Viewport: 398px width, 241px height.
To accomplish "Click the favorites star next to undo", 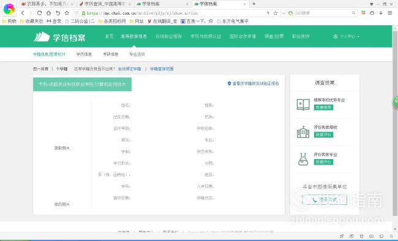I will 67,13.
